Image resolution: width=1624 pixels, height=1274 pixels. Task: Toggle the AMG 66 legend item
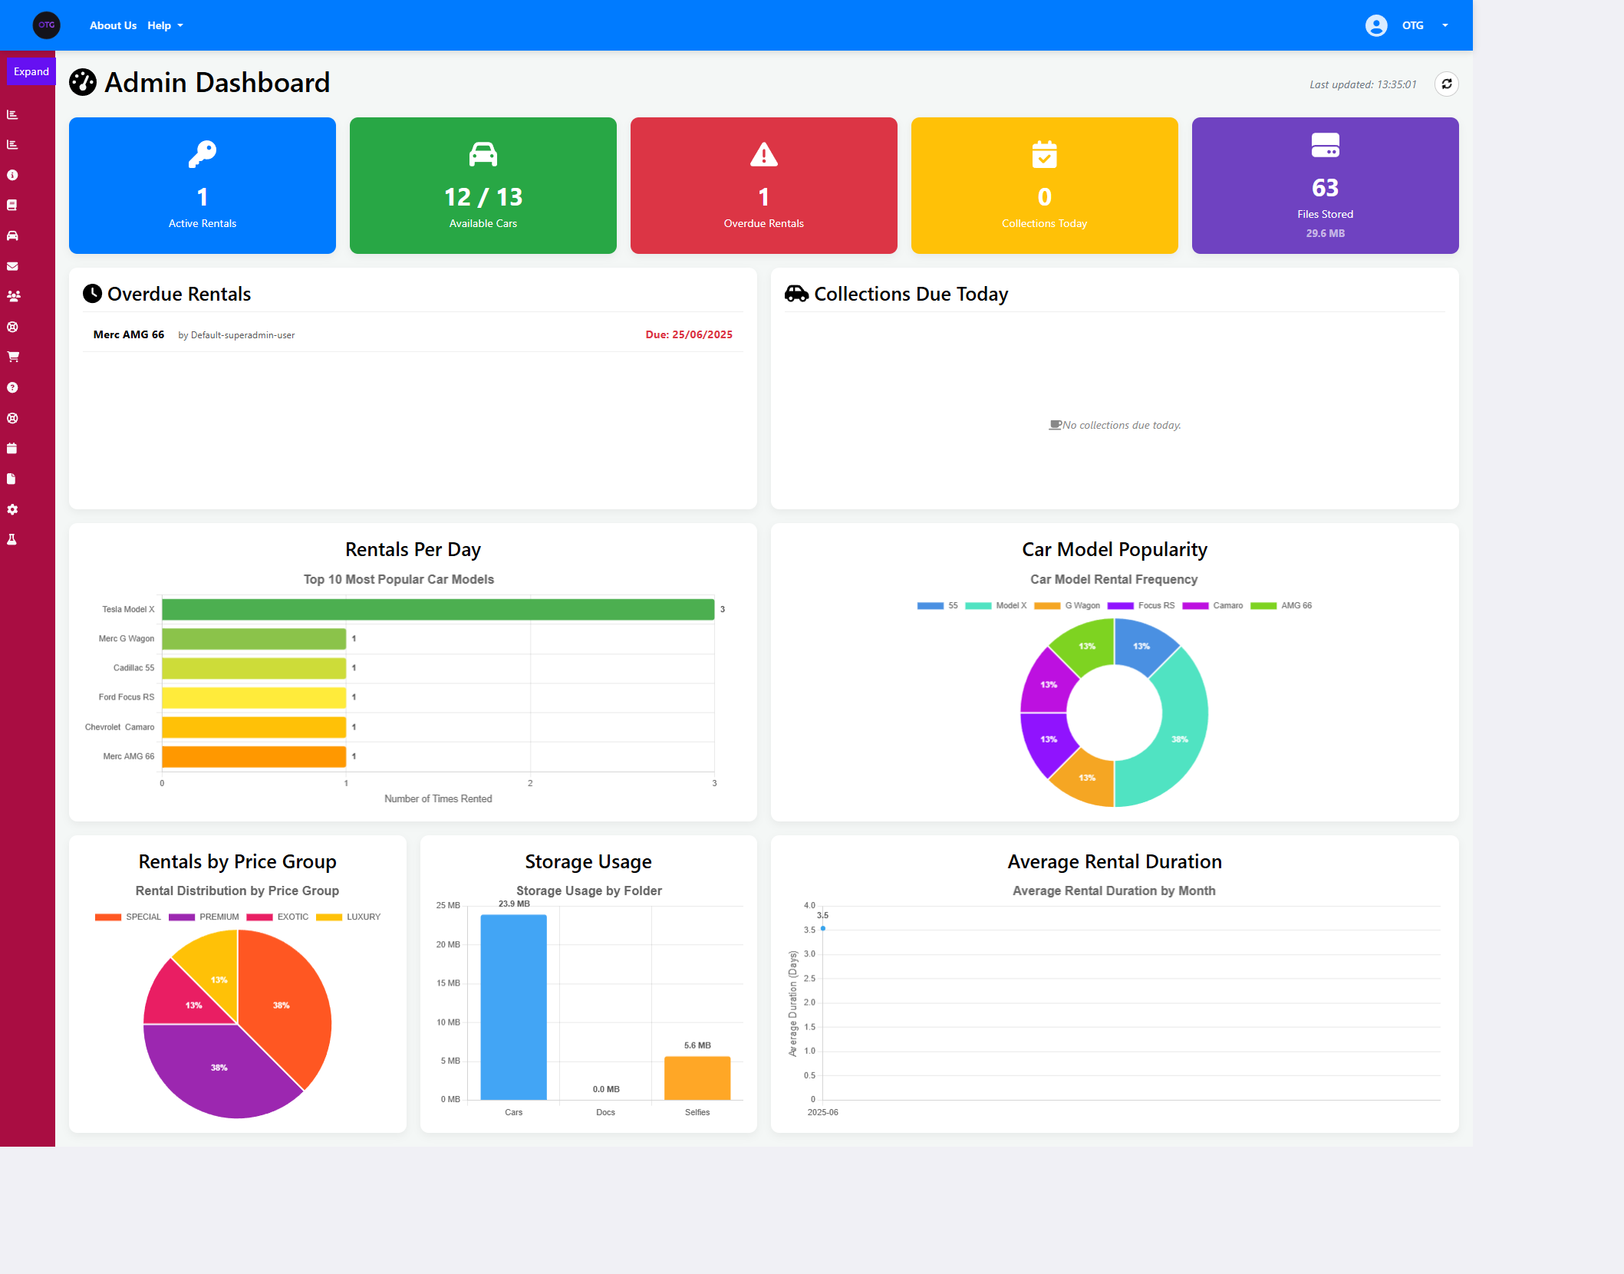(1281, 606)
